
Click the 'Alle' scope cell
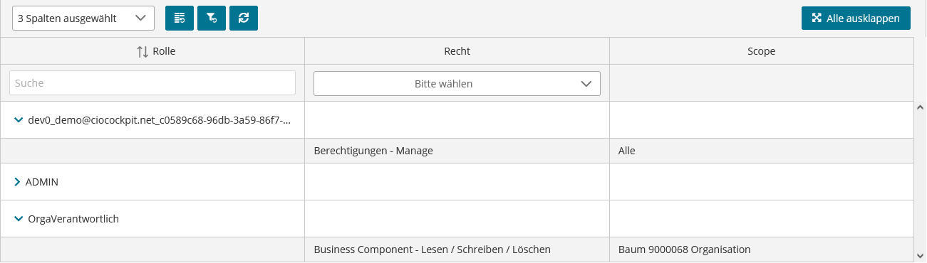click(762, 151)
